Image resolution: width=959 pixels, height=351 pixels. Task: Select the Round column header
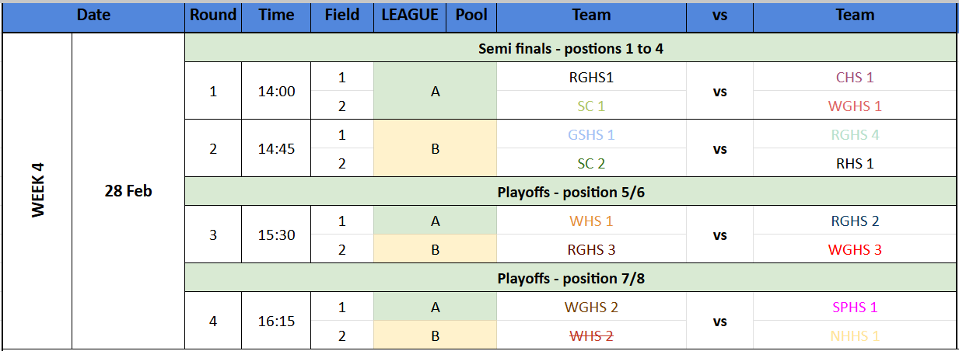(x=213, y=15)
